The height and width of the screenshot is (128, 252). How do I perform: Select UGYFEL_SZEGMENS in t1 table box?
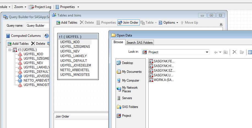click(x=75, y=47)
